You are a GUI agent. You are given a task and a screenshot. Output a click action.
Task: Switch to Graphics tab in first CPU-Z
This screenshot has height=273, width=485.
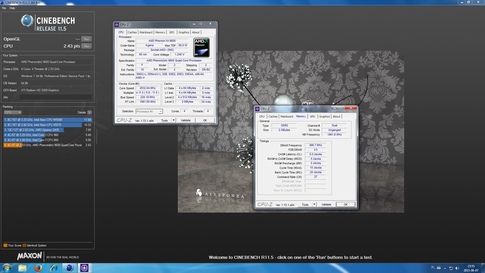(x=184, y=32)
